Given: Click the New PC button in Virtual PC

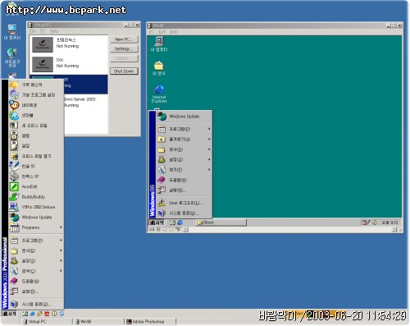Looking at the screenshot, I should point(124,39).
